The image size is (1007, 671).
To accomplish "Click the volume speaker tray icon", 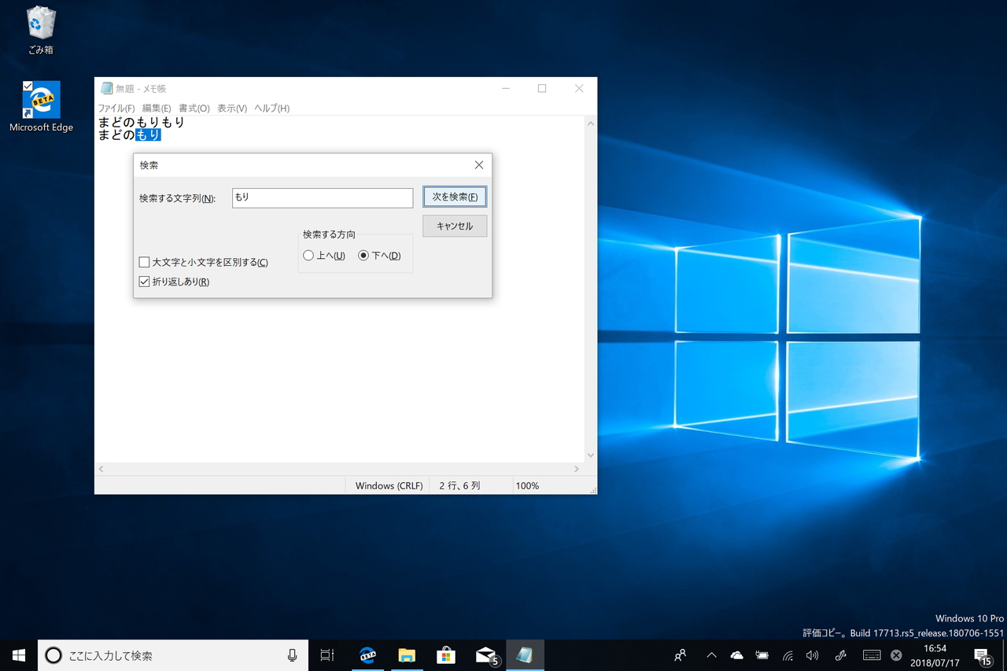I will click(813, 655).
